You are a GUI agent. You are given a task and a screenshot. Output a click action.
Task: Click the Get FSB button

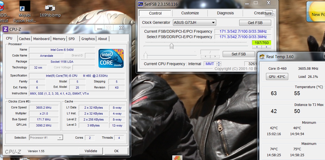[255, 23]
